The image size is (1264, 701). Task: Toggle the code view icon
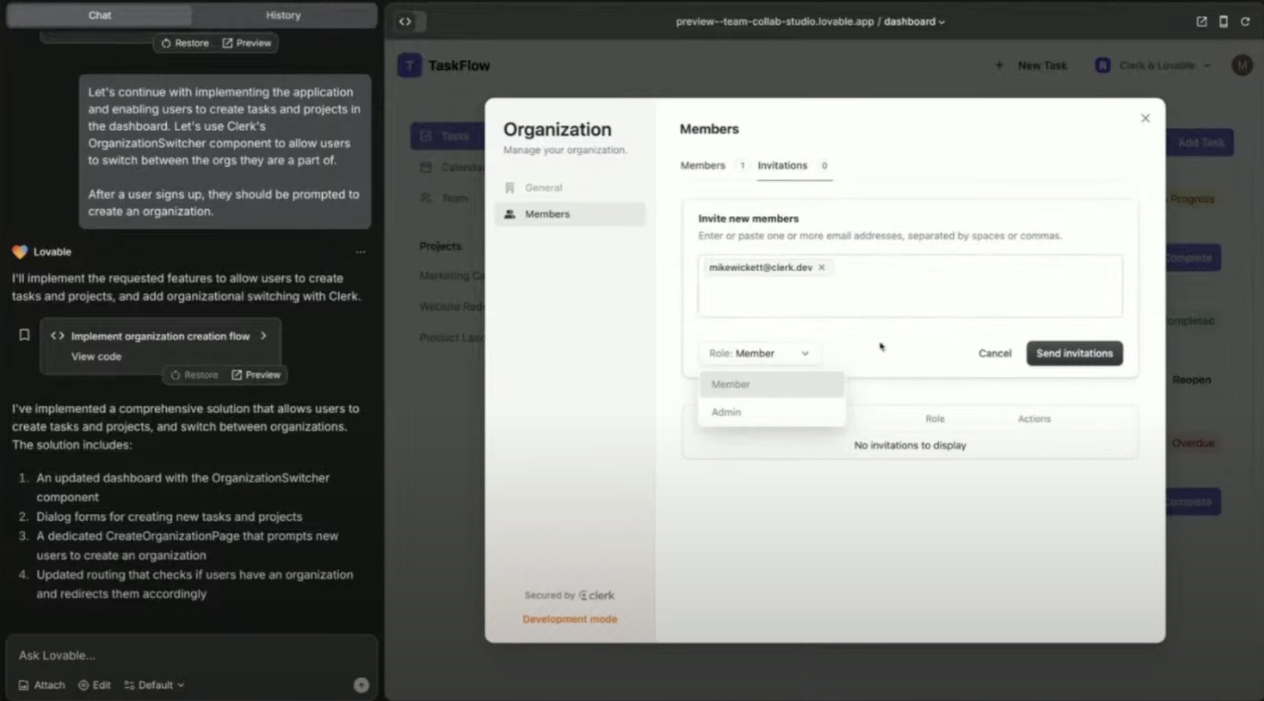click(405, 21)
